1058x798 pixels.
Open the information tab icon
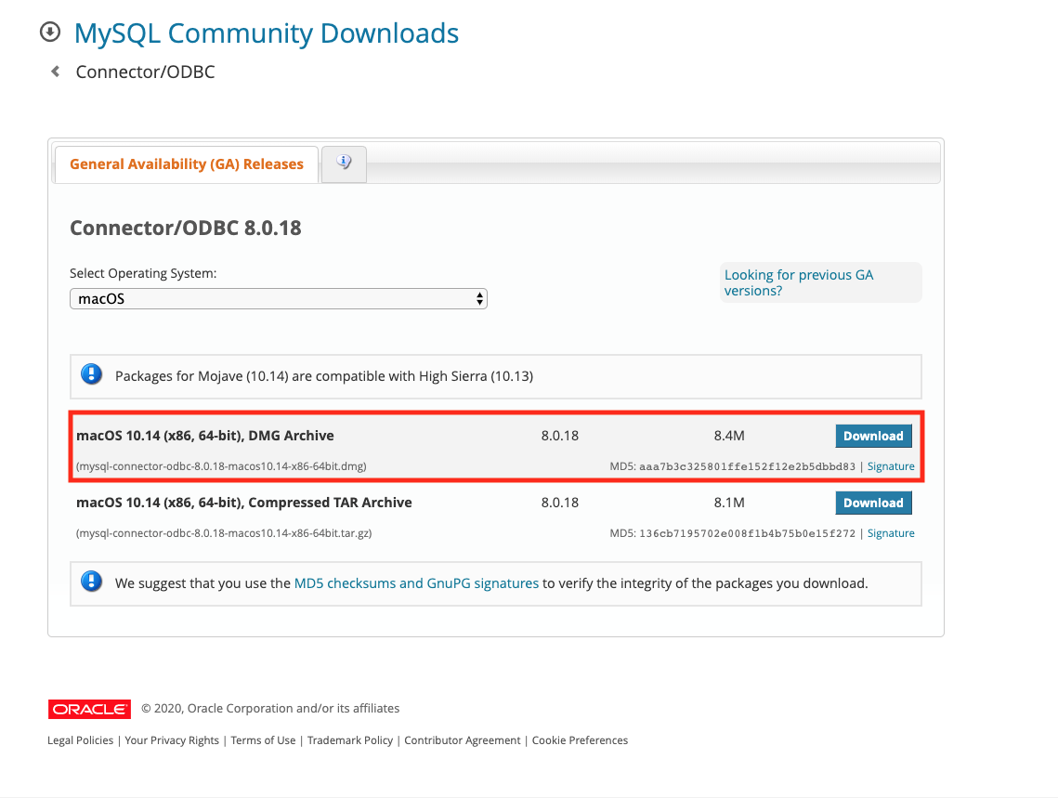(344, 164)
